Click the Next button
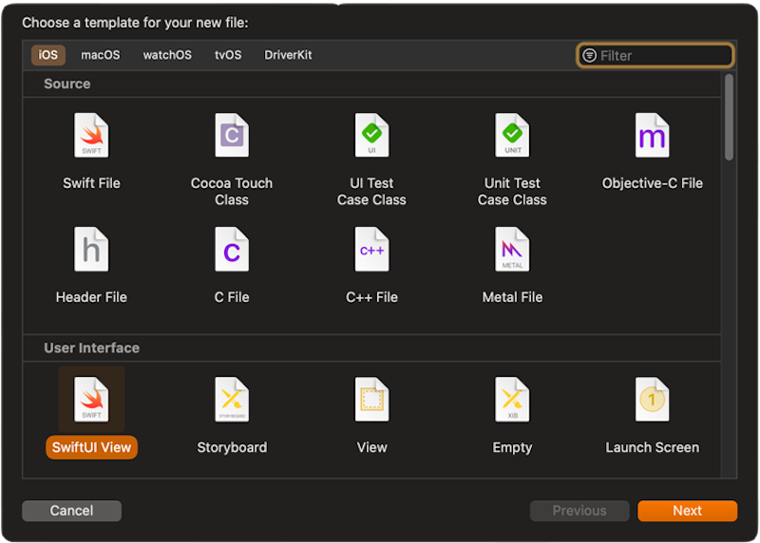The height and width of the screenshot is (543, 760). 687,511
